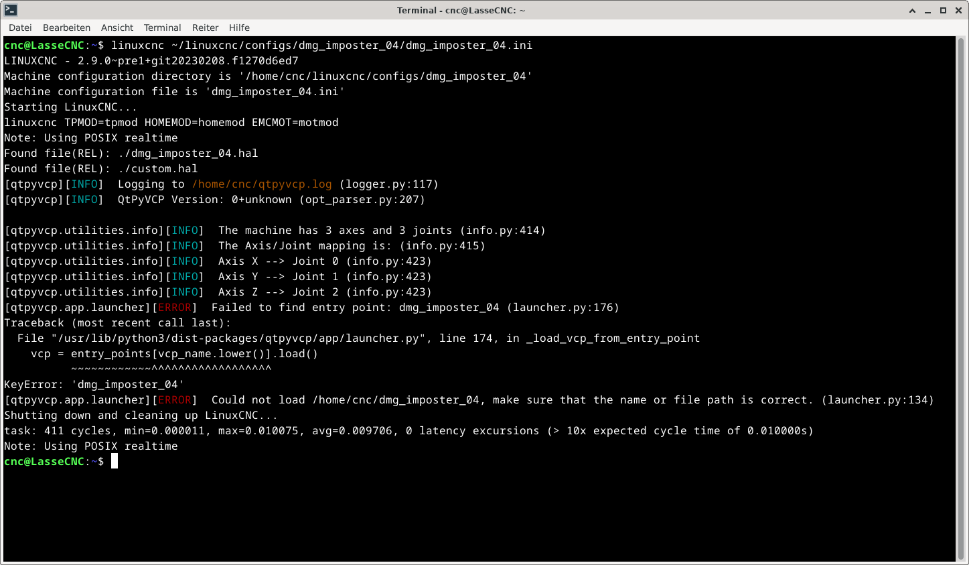Click the text "LINUXCNC - 2.9.0~pre1+git20230208.f1270d6ed7"
Screen dimensions: 969x565
[x=151, y=61]
